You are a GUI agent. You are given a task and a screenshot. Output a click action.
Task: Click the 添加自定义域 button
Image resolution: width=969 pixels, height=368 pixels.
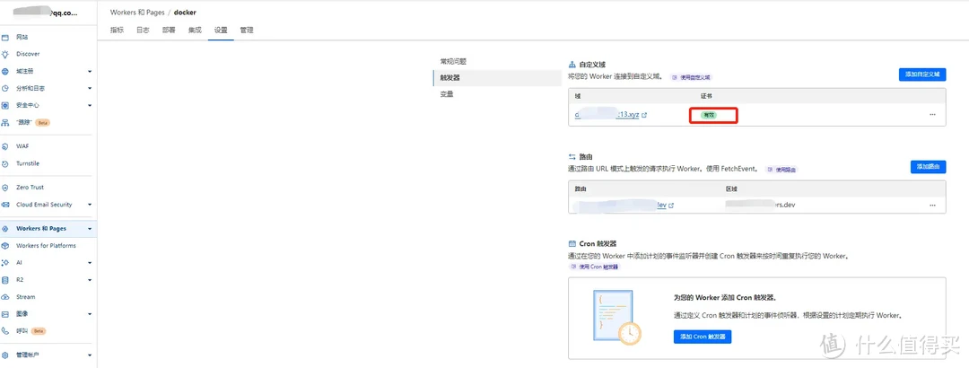[922, 74]
